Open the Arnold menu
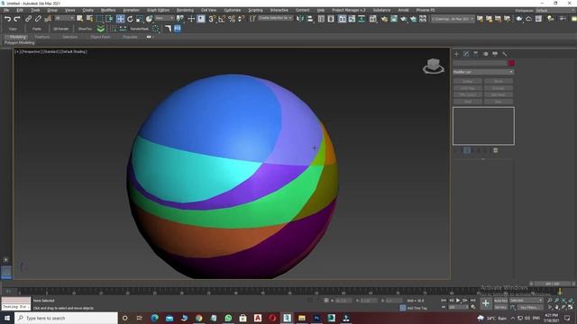Viewport: 577px width, 324px height. pyautogui.click(x=403, y=10)
